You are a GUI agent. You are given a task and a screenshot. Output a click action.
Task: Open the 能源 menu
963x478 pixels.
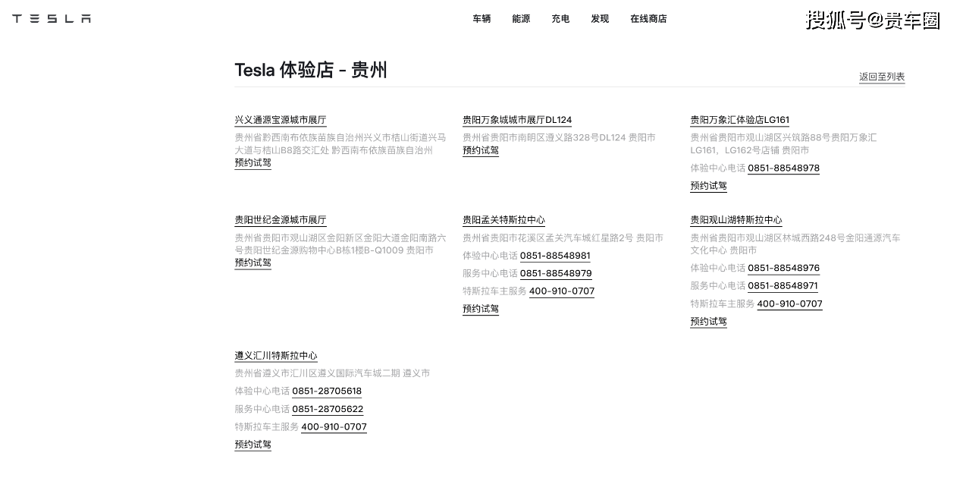pyautogui.click(x=521, y=19)
